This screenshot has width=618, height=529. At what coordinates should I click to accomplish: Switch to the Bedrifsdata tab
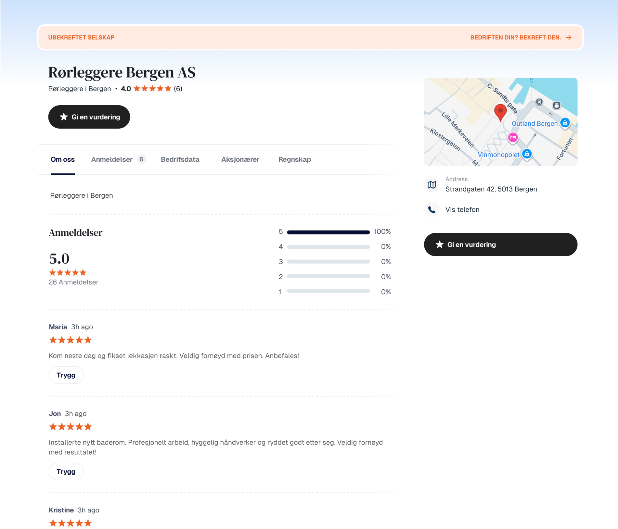pyautogui.click(x=180, y=159)
